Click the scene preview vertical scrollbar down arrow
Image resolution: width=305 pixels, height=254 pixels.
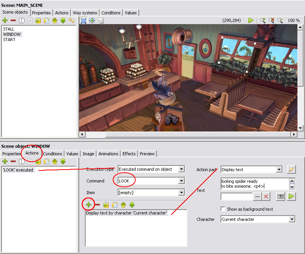click(x=300, y=128)
